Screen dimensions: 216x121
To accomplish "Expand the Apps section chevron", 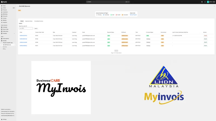I will 4,37.
